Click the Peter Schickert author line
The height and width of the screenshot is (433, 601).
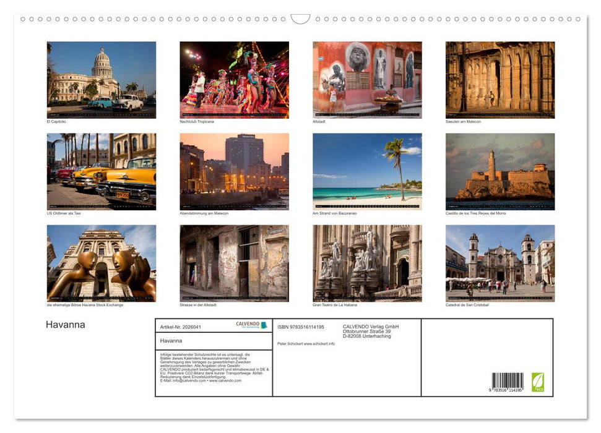click(x=290, y=343)
